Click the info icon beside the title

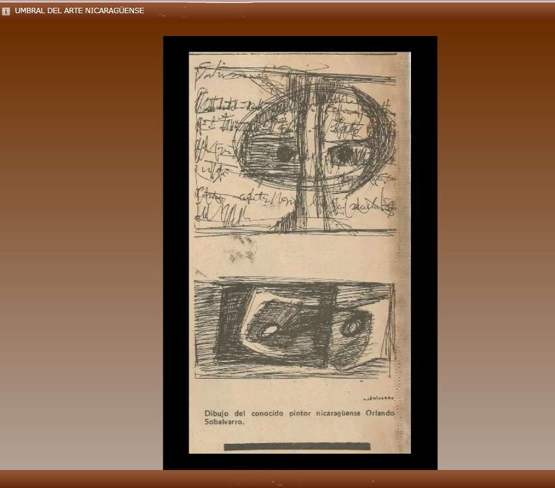tap(6, 11)
